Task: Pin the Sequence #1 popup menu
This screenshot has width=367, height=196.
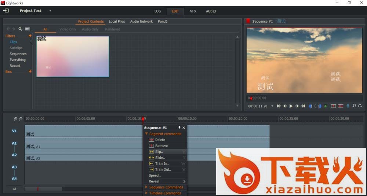Action: (179, 128)
